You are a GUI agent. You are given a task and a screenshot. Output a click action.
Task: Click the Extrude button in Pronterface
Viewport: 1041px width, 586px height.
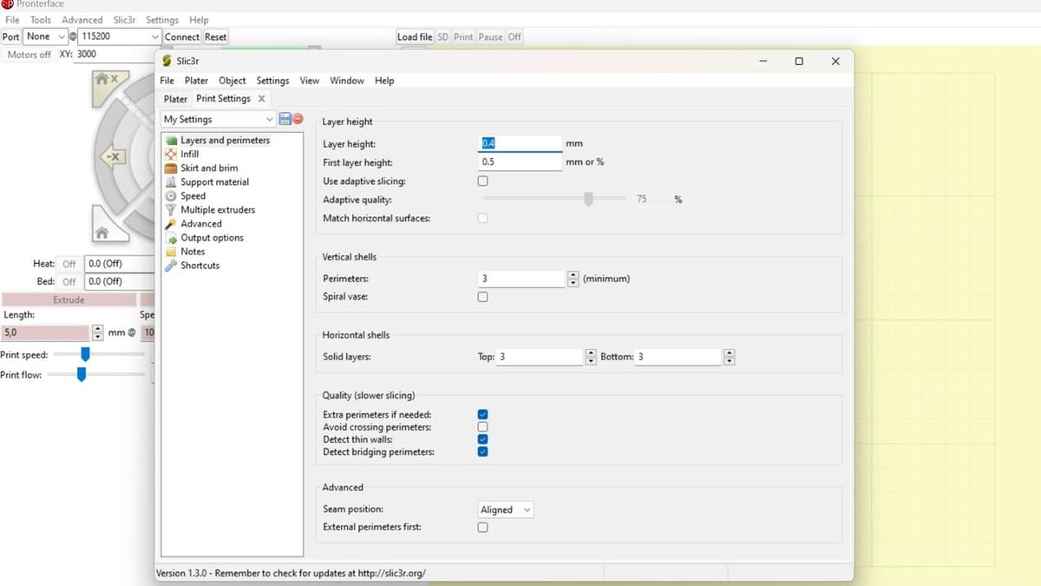click(69, 300)
